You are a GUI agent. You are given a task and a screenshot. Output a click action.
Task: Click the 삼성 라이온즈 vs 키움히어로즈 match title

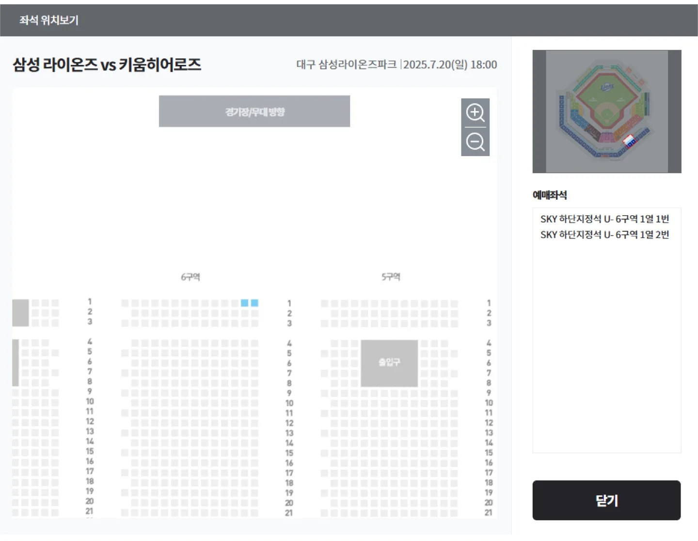[107, 64]
